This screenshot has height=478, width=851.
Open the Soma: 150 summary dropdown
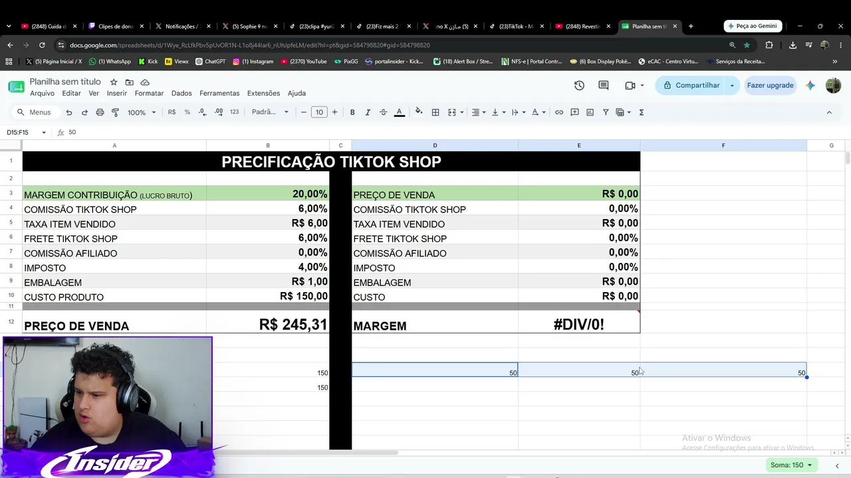tap(791, 465)
